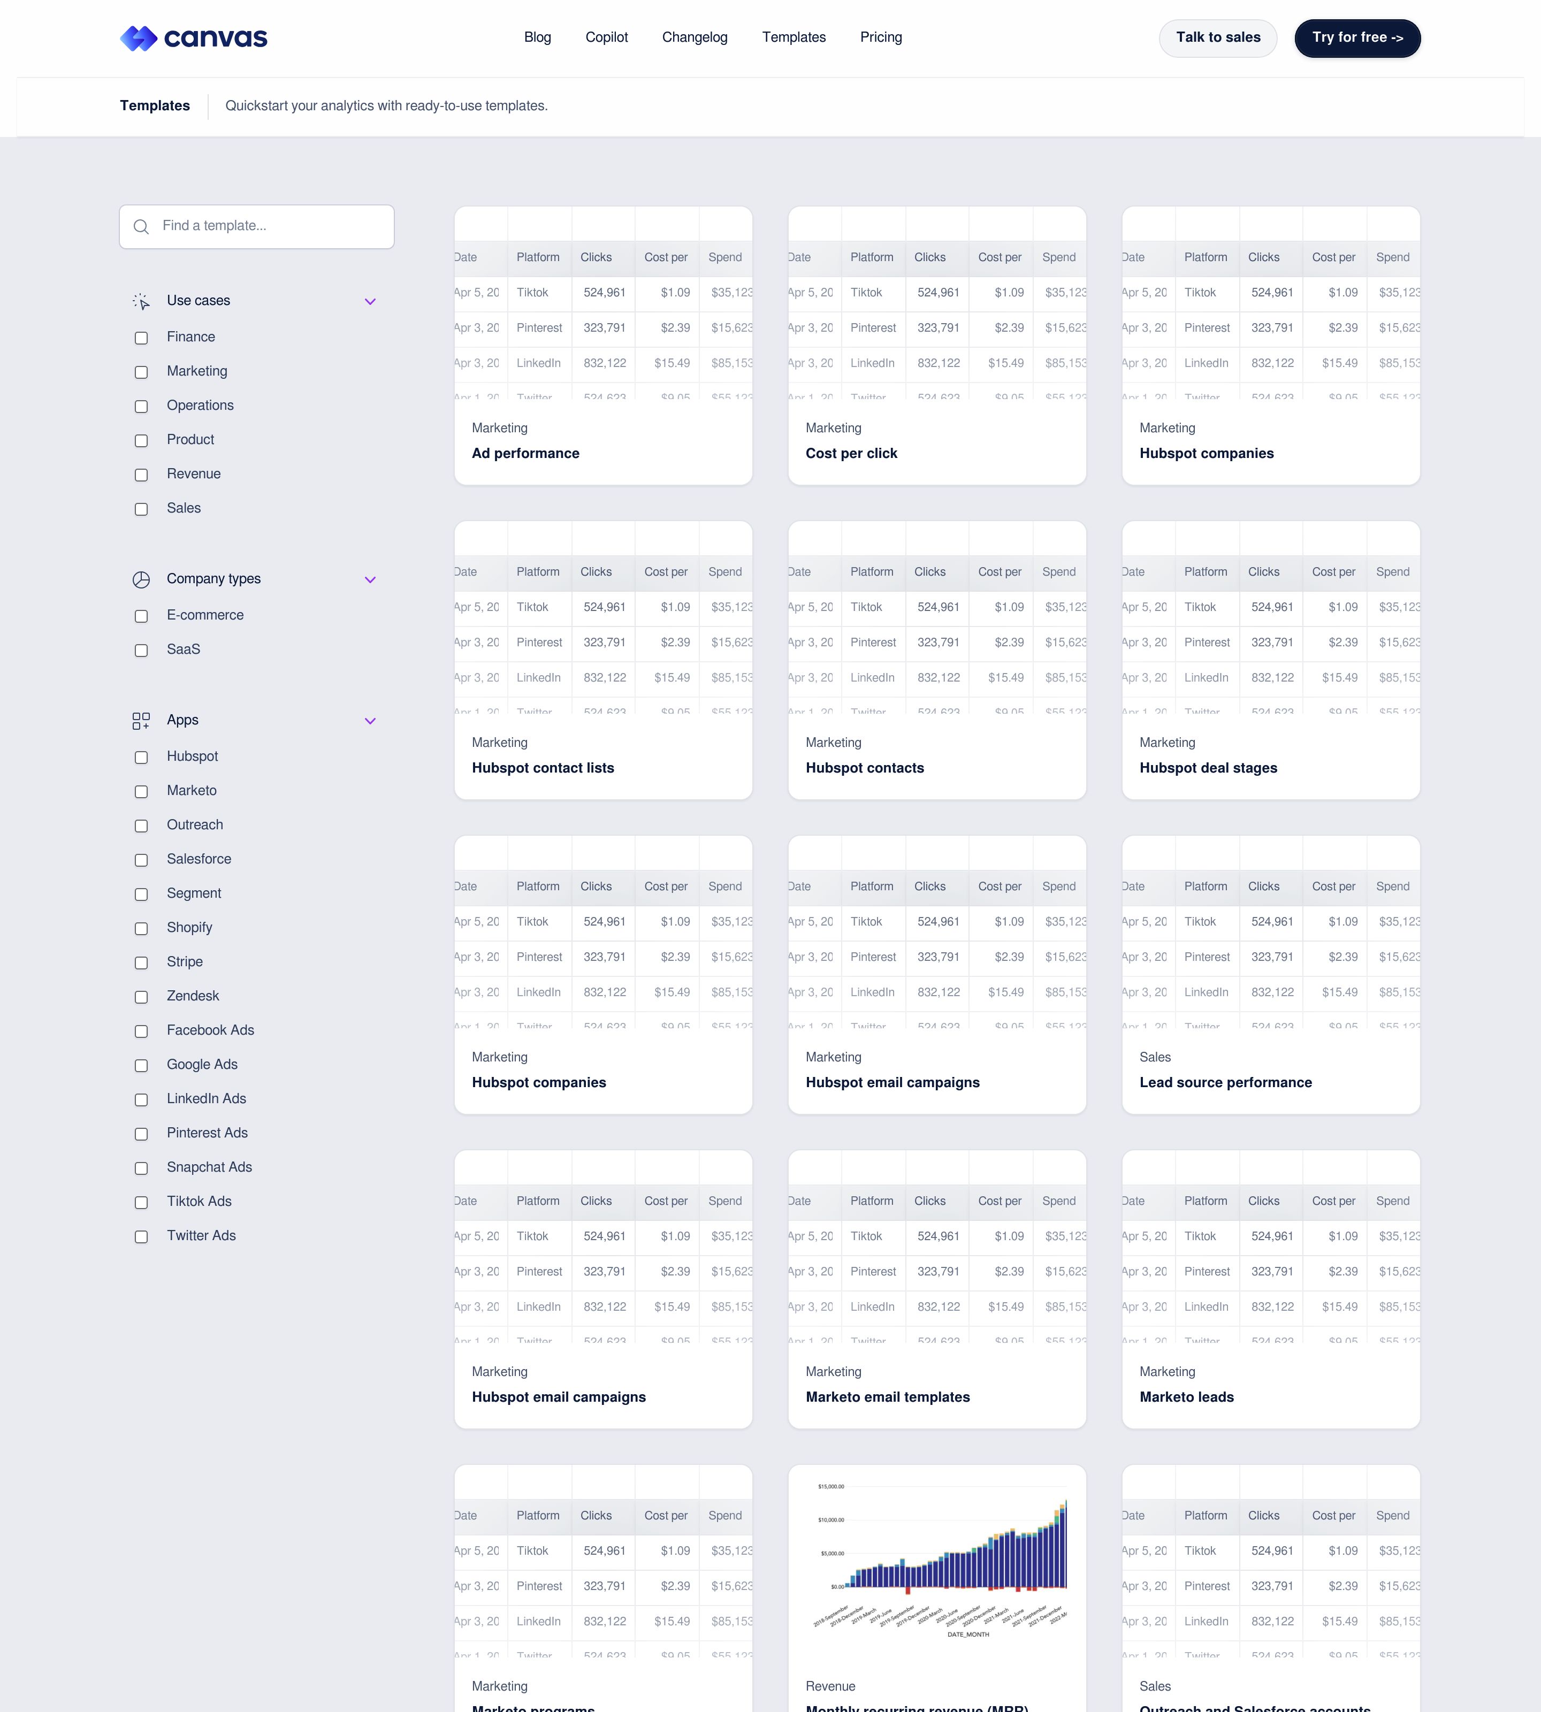Select the Revenue filter checkbox
The width and height of the screenshot is (1541, 1712).
141,475
